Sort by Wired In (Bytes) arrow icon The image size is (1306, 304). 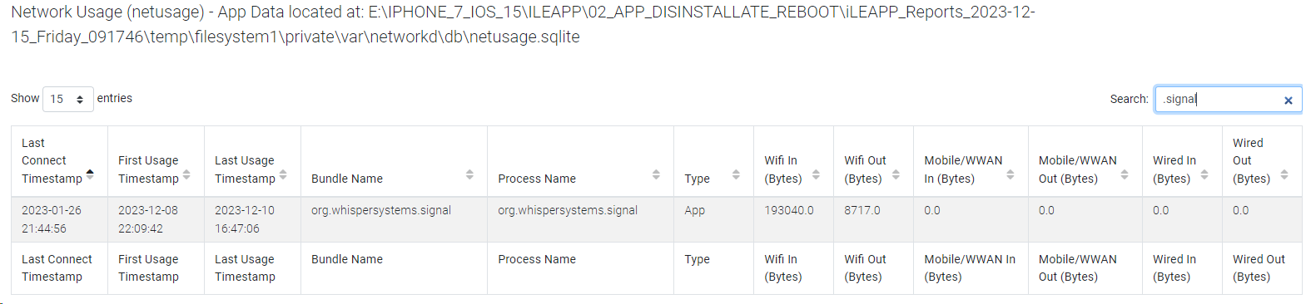point(1204,174)
